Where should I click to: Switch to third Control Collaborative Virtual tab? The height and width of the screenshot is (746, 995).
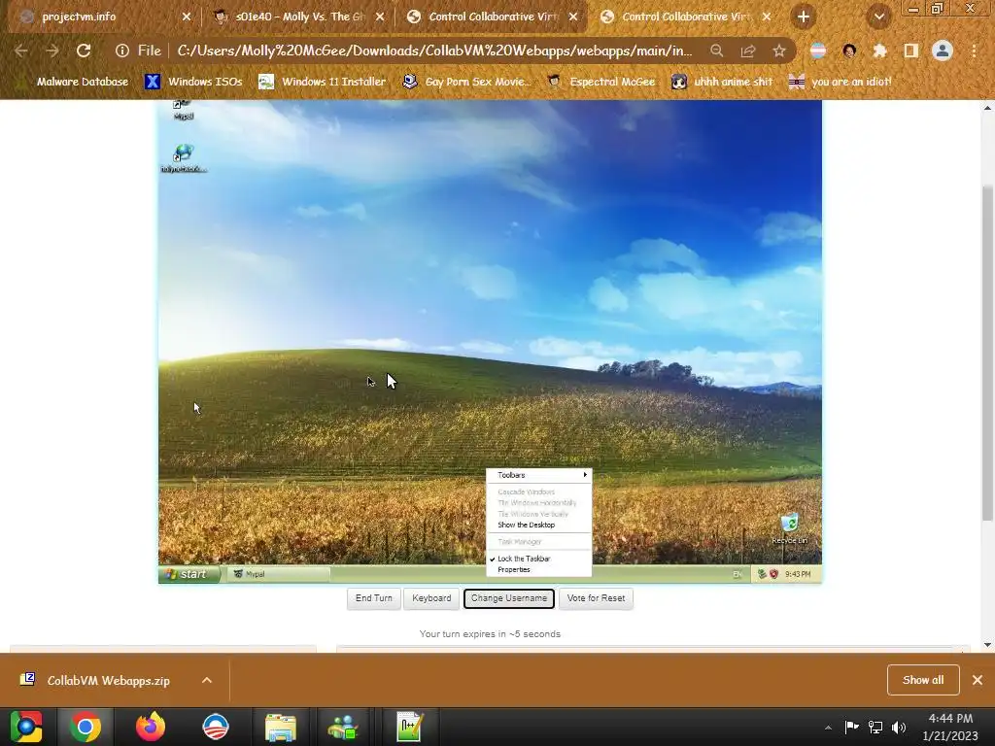coord(492,17)
